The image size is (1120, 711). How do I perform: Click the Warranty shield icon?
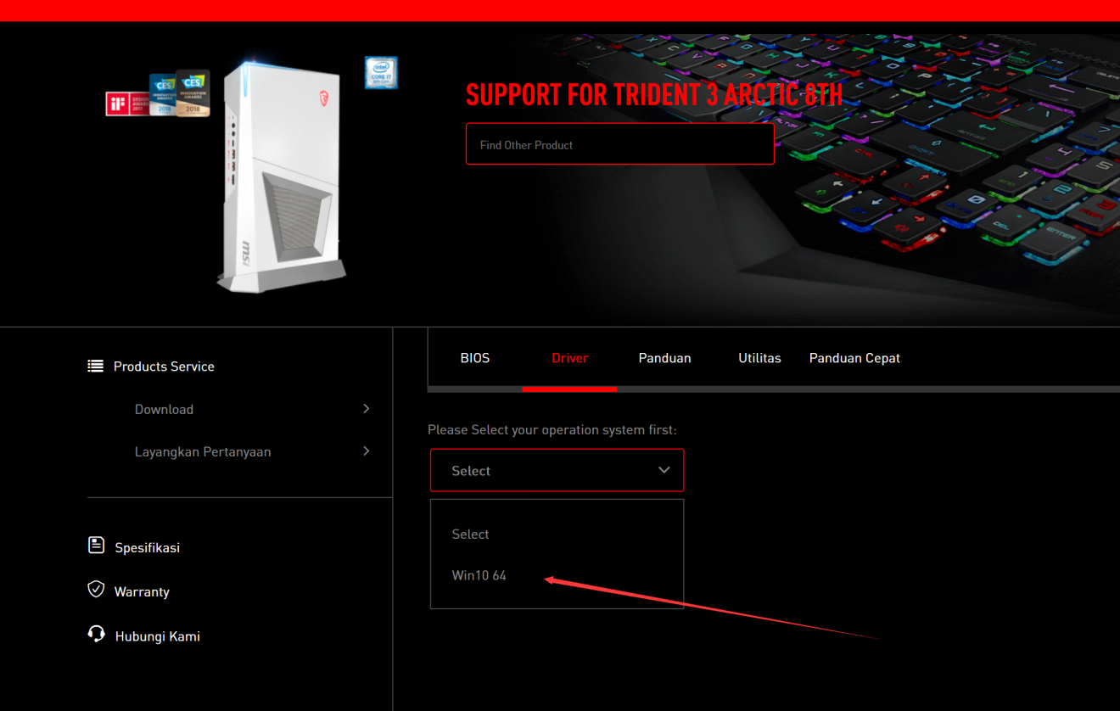click(x=96, y=590)
